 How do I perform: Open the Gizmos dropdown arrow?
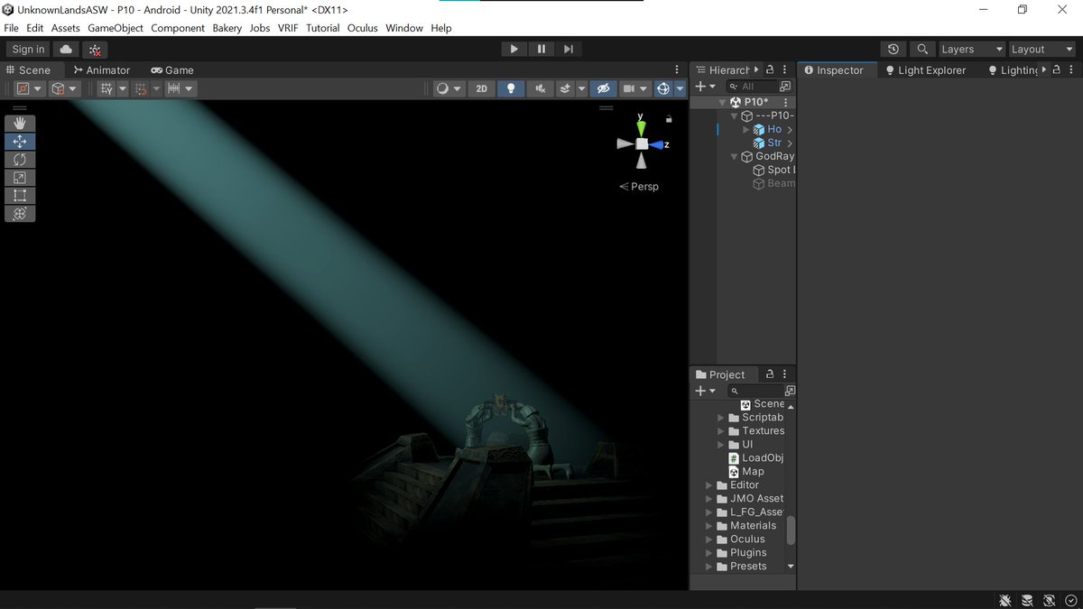(x=680, y=88)
